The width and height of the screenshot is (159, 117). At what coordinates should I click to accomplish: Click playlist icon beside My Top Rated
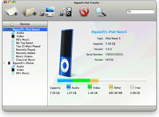click(13, 43)
